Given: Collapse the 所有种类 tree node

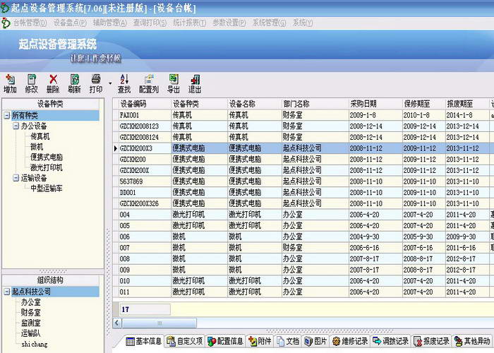Looking at the screenshot, I should point(7,115).
